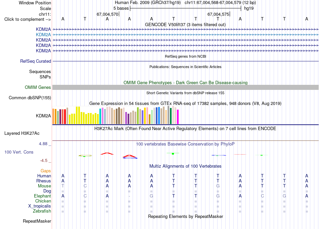Image resolution: width=319 pixels, height=229 pixels.
Task: Open the Gene Expression in 54 tissues title
Action: [185, 103]
